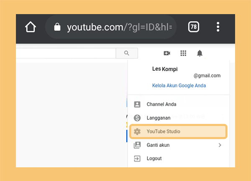Open the notifications bell

click(x=200, y=53)
